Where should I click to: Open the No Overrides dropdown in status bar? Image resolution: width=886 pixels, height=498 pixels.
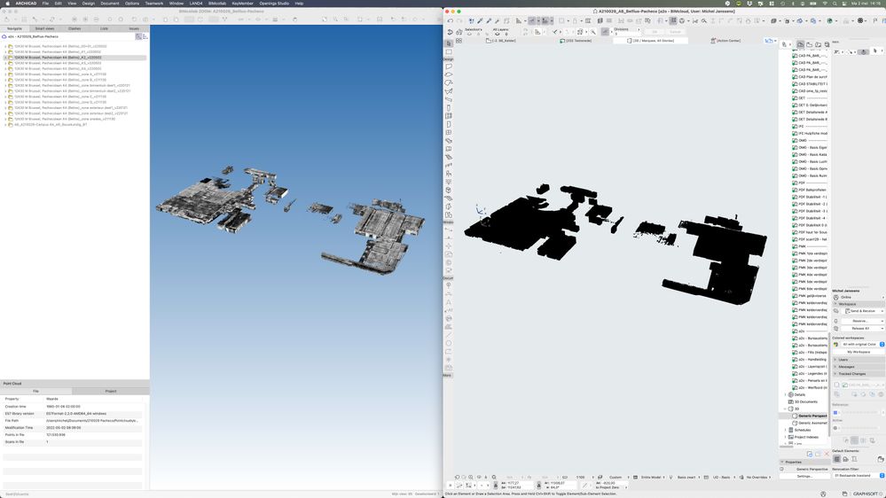757,477
